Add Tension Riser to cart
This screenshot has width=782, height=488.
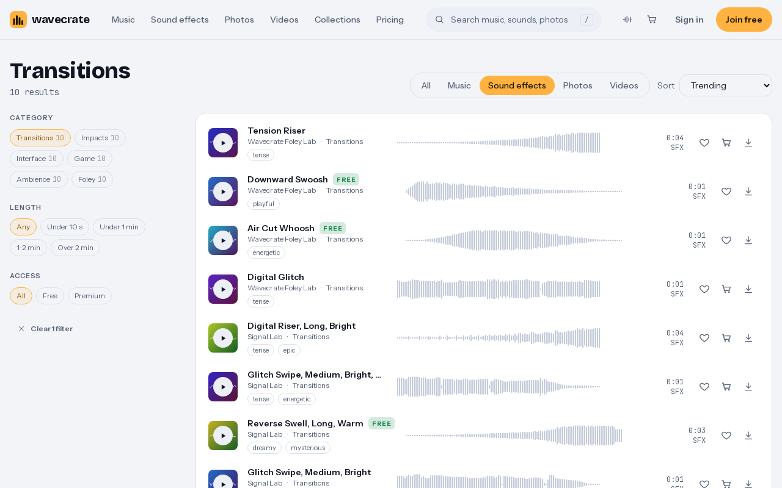coord(726,143)
